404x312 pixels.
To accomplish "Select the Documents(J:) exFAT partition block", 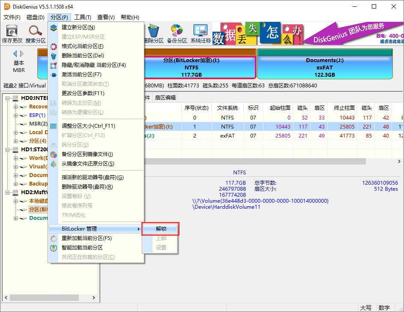I will [x=325, y=66].
